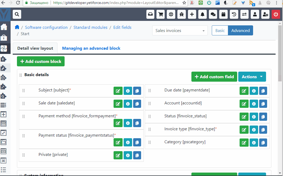Switch to Advanced mode
This screenshot has width=283, height=176.
[x=241, y=30]
